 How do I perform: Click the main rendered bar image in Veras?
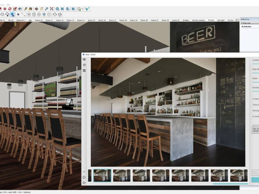coord(168,112)
